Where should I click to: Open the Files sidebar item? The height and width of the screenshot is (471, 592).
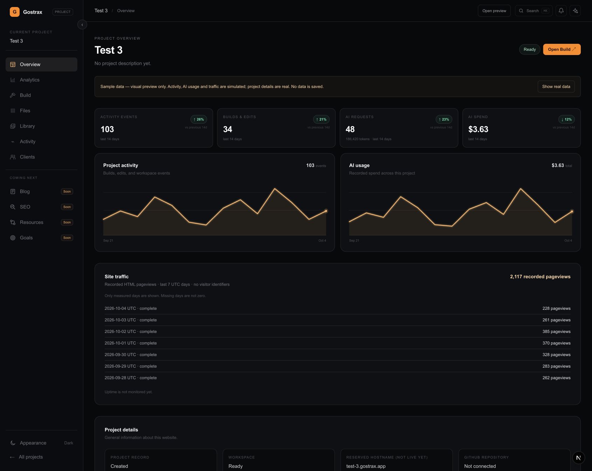click(41, 111)
